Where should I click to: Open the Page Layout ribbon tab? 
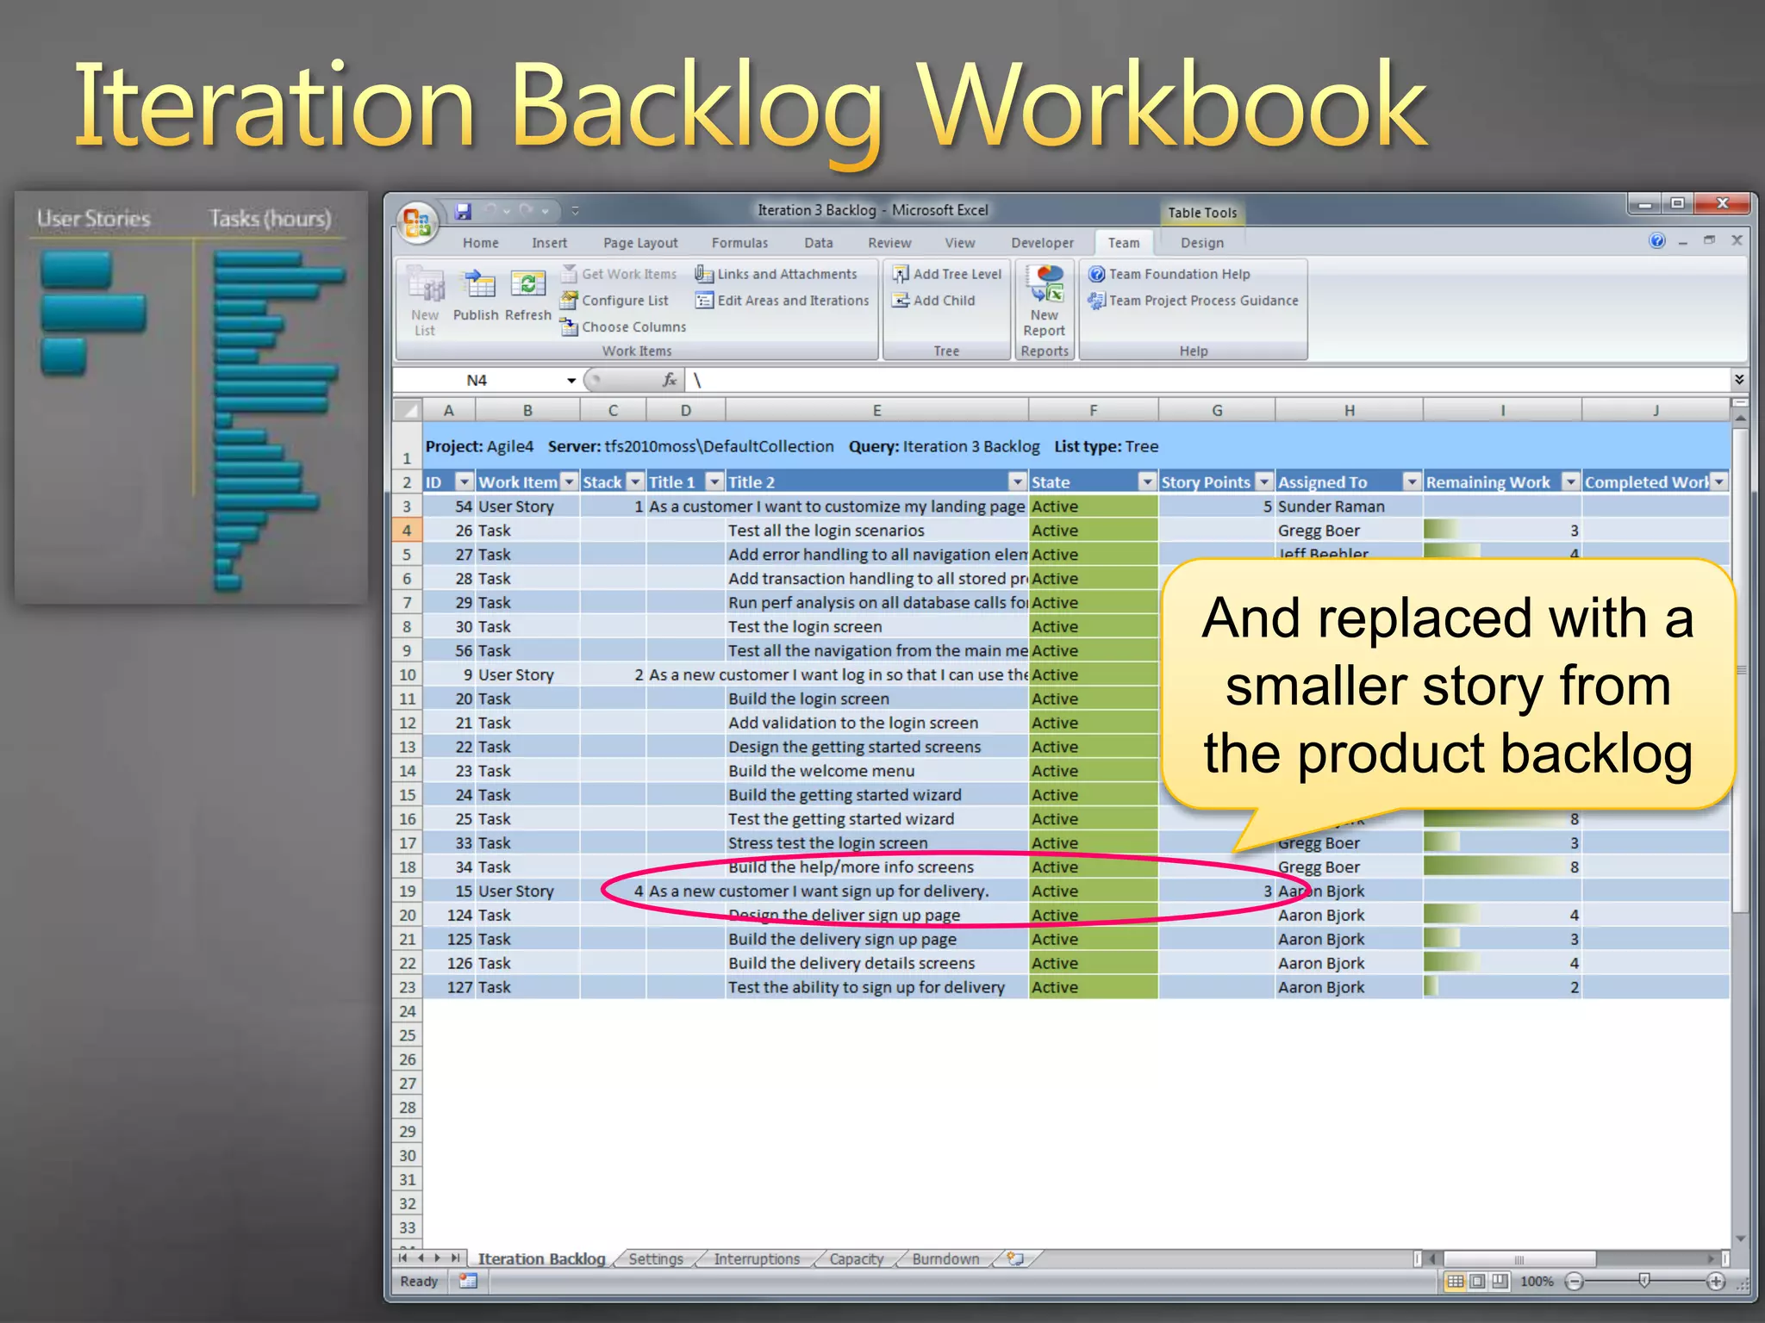(x=640, y=243)
